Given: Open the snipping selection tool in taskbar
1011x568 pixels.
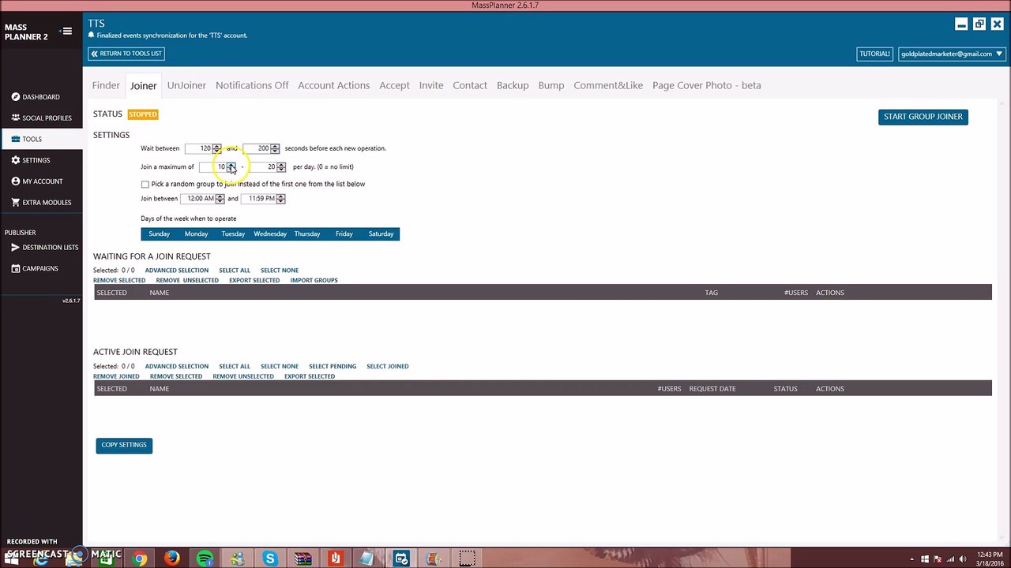Looking at the screenshot, I should [x=467, y=559].
